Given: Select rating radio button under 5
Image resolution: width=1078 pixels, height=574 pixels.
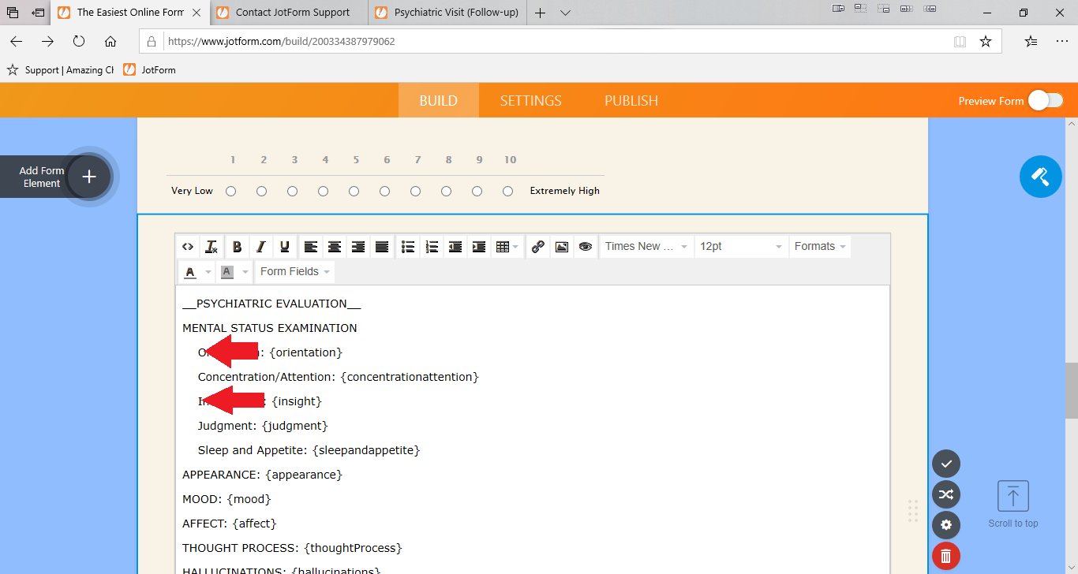Looking at the screenshot, I should 354,191.
